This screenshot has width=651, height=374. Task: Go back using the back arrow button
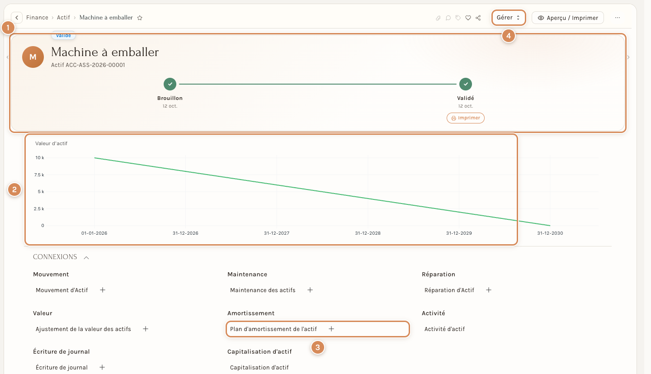[x=17, y=18]
